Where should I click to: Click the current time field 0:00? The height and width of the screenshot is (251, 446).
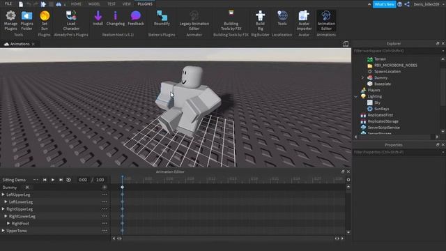click(83, 180)
